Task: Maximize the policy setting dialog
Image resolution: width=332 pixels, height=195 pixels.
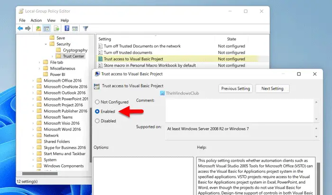Action: point(299,74)
